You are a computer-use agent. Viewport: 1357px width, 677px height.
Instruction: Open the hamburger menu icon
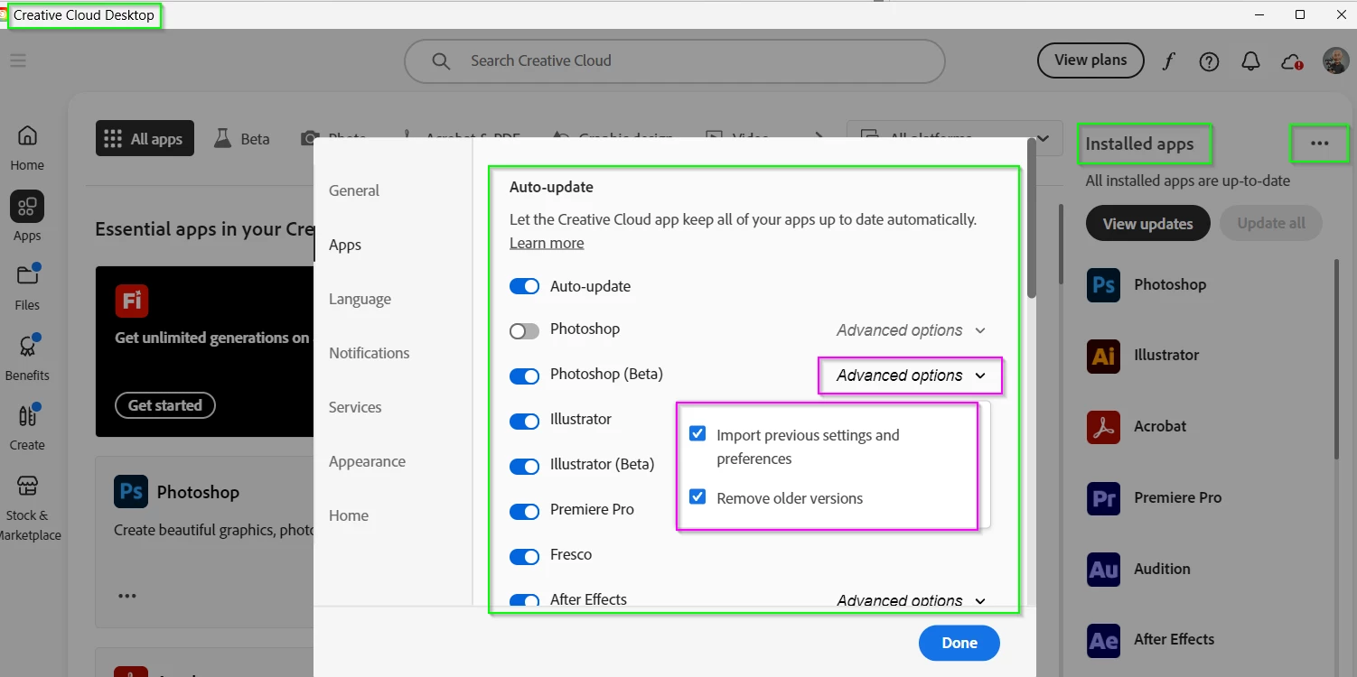pos(18,60)
